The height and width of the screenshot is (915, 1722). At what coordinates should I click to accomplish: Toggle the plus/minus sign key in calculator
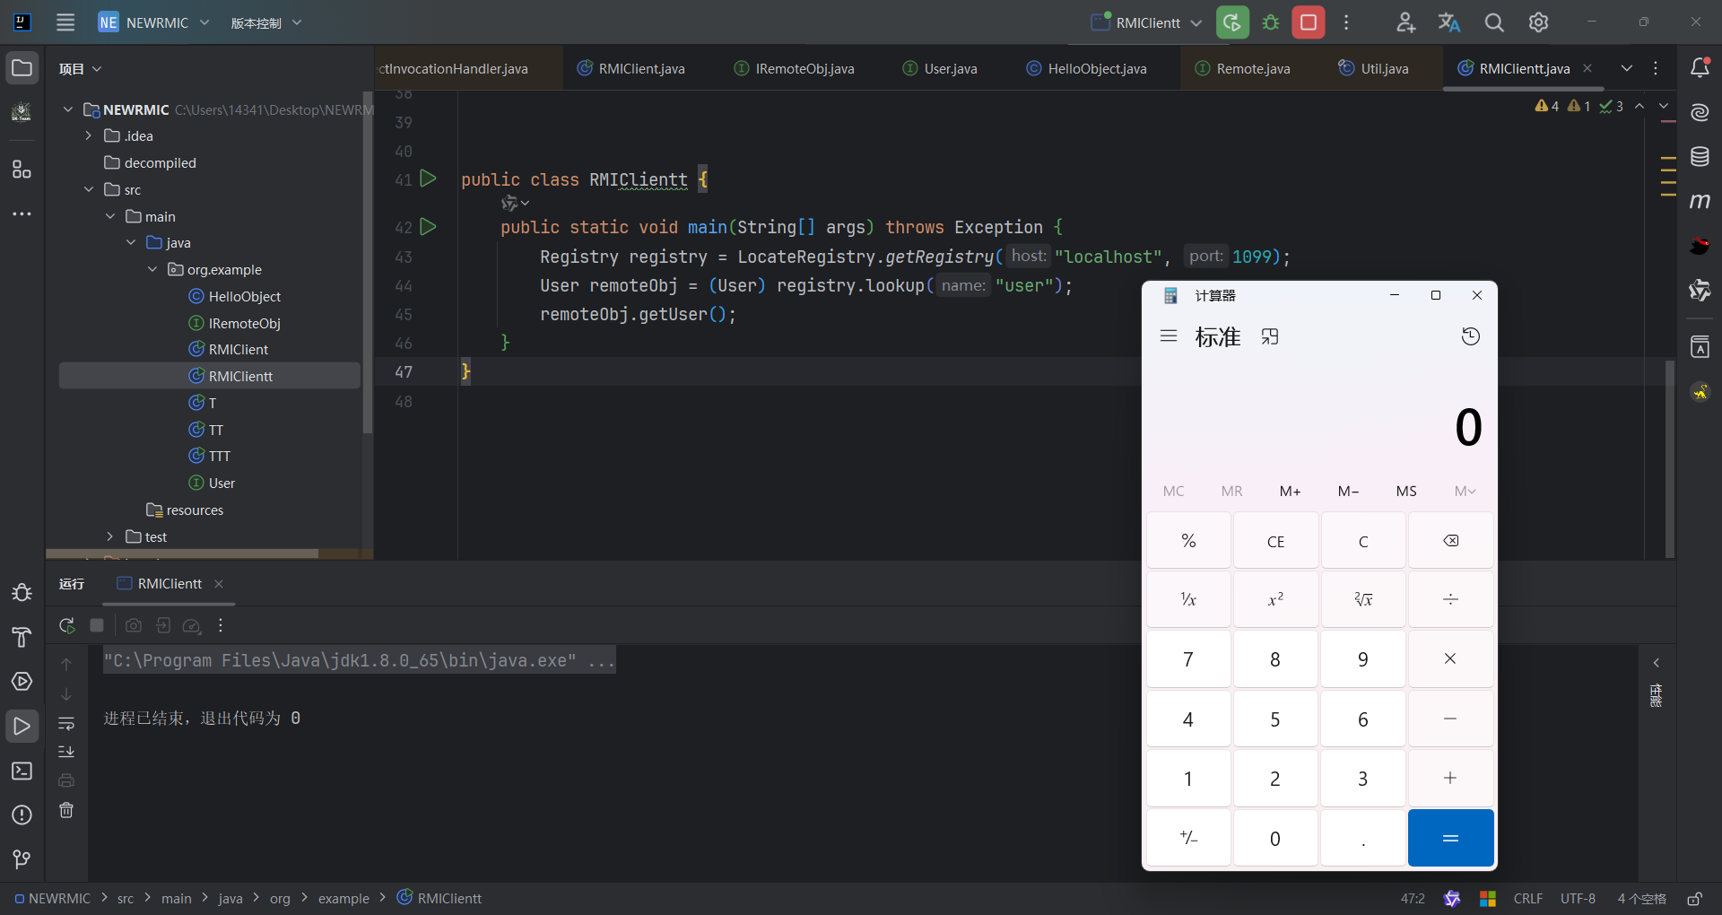(1188, 838)
